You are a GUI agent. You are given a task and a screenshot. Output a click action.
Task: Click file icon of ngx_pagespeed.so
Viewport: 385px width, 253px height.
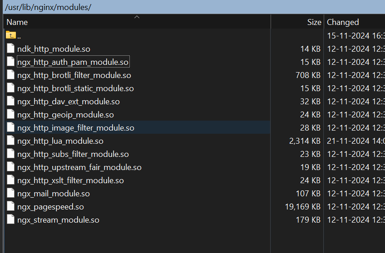point(10,206)
